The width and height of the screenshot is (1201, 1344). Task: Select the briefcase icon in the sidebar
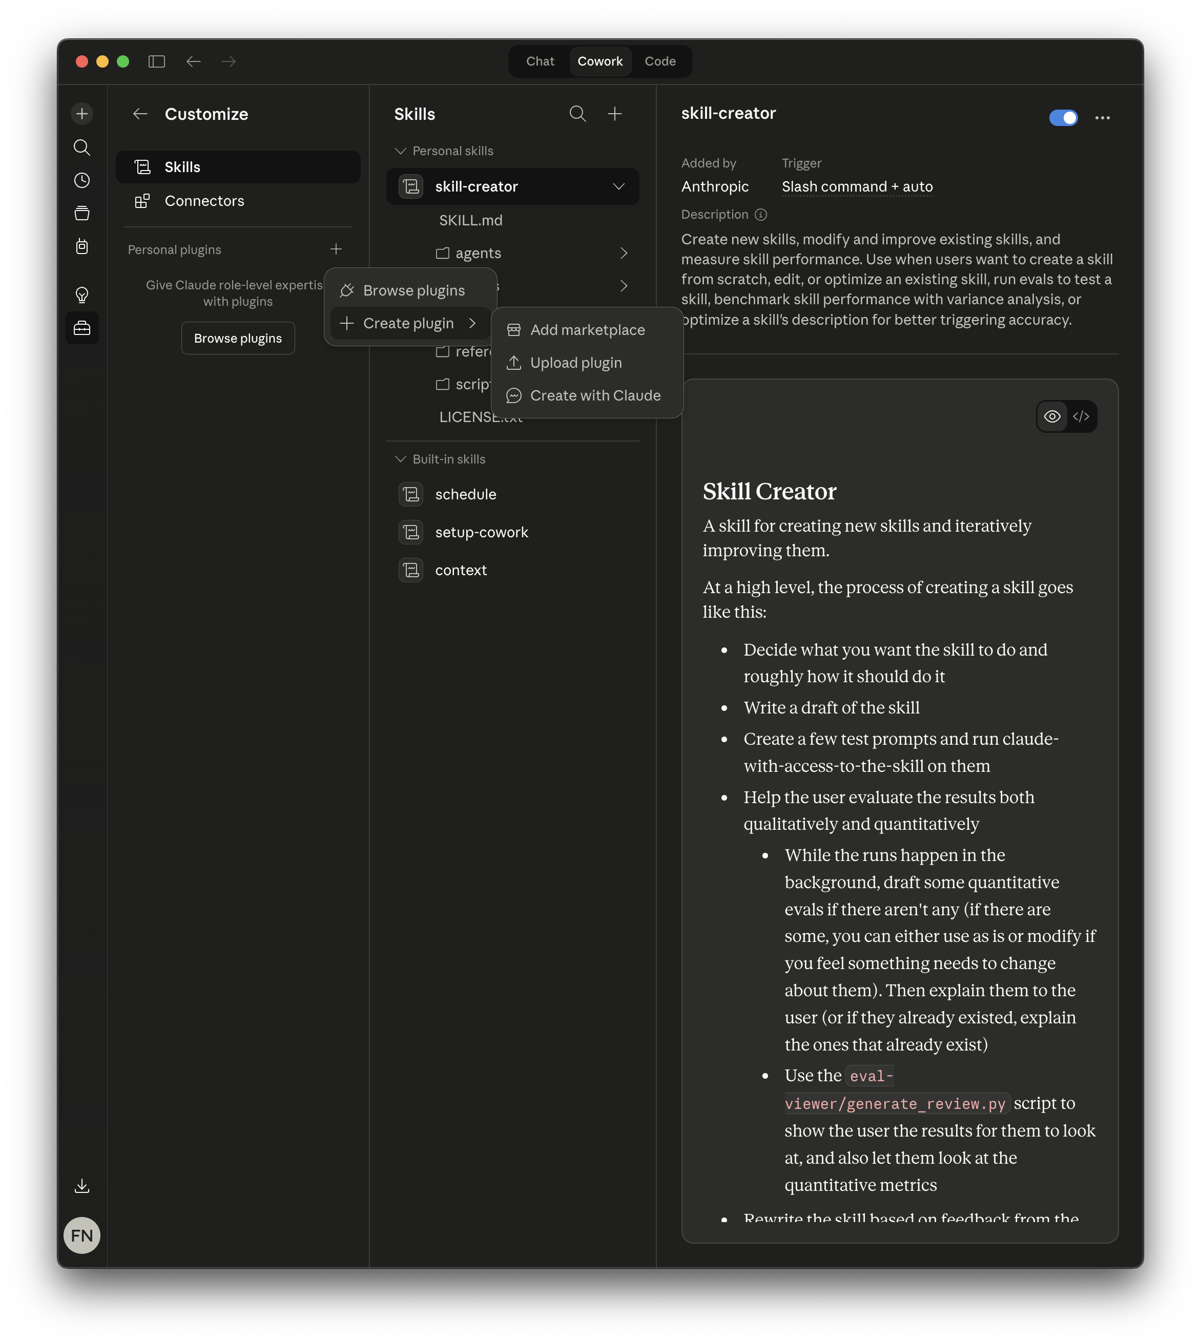pyautogui.click(x=82, y=328)
